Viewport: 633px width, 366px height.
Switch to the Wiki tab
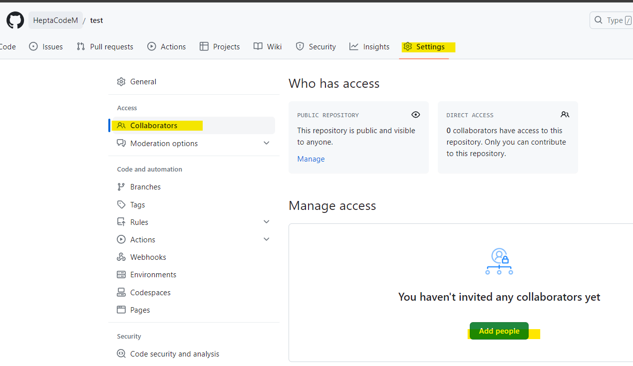(268, 46)
